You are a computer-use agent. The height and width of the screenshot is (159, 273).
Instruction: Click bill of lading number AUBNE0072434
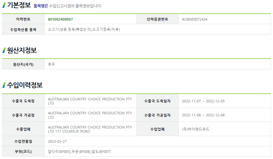point(195,19)
